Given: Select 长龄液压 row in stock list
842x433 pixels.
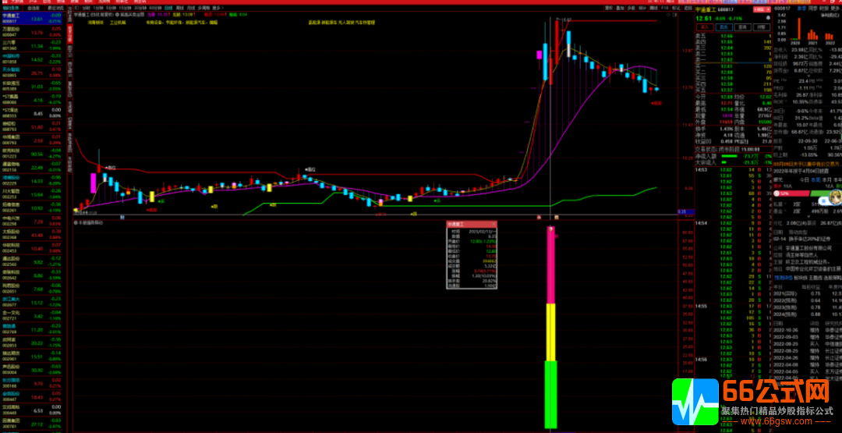Looking at the screenshot, I should click(x=32, y=85).
